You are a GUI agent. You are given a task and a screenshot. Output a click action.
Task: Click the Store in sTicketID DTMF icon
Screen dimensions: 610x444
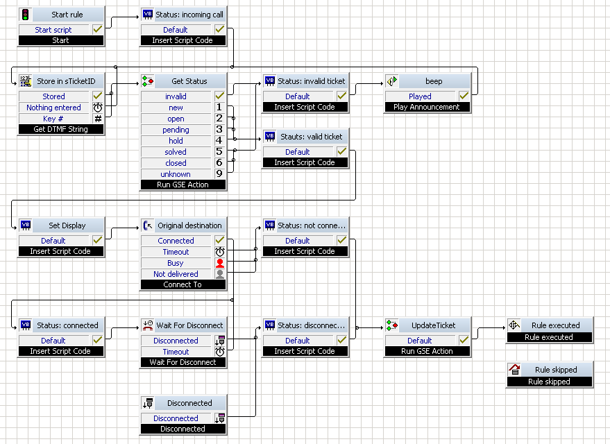pos(25,81)
